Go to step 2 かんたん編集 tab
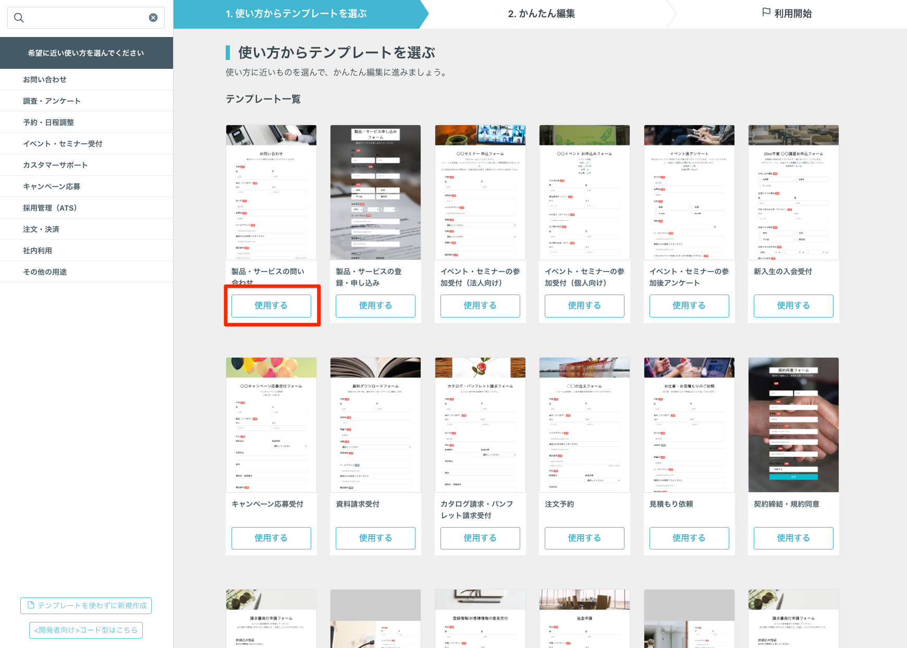The width and height of the screenshot is (907, 648). coord(541,14)
